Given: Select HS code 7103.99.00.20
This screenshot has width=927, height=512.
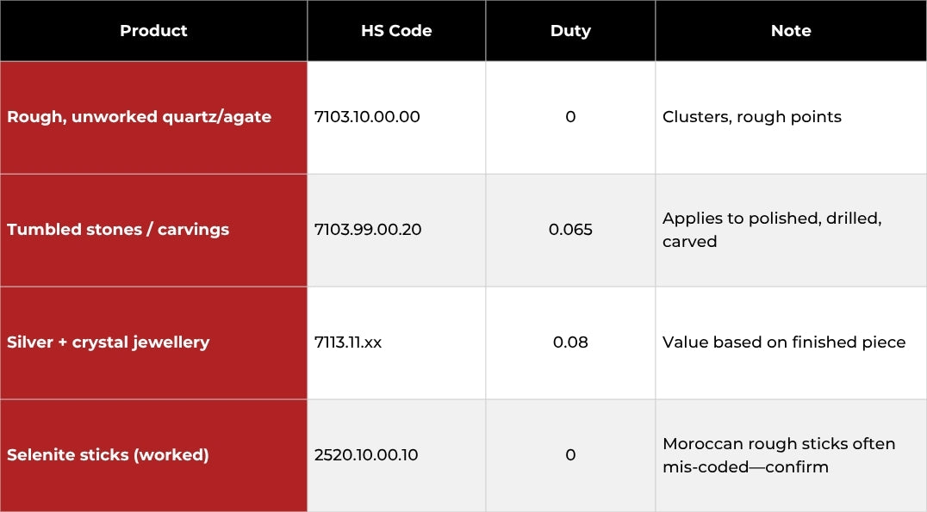Looking at the screenshot, I should (x=368, y=230).
